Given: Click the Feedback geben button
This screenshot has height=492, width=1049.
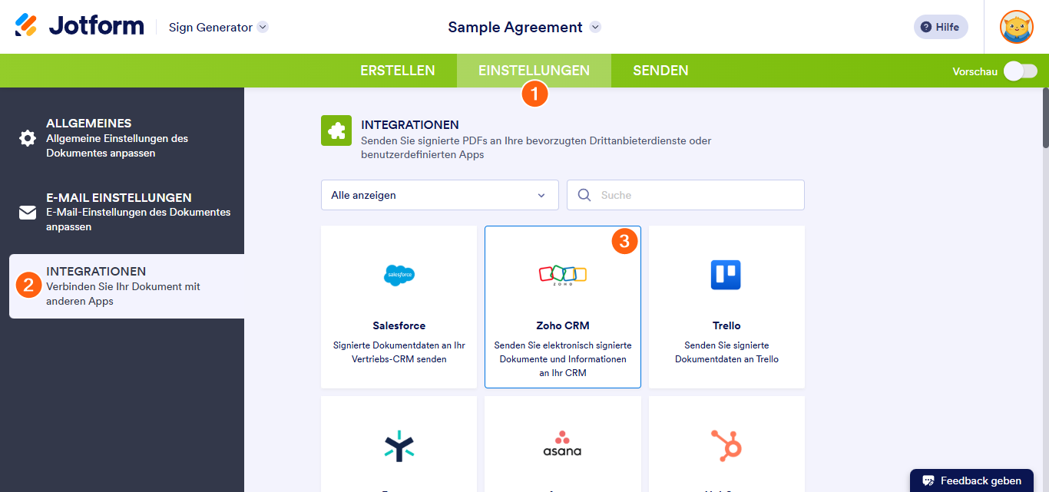Looking at the screenshot, I should (x=971, y=480).
